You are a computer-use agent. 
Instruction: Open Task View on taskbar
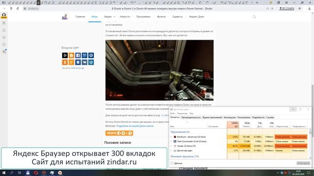pos(20,173)
